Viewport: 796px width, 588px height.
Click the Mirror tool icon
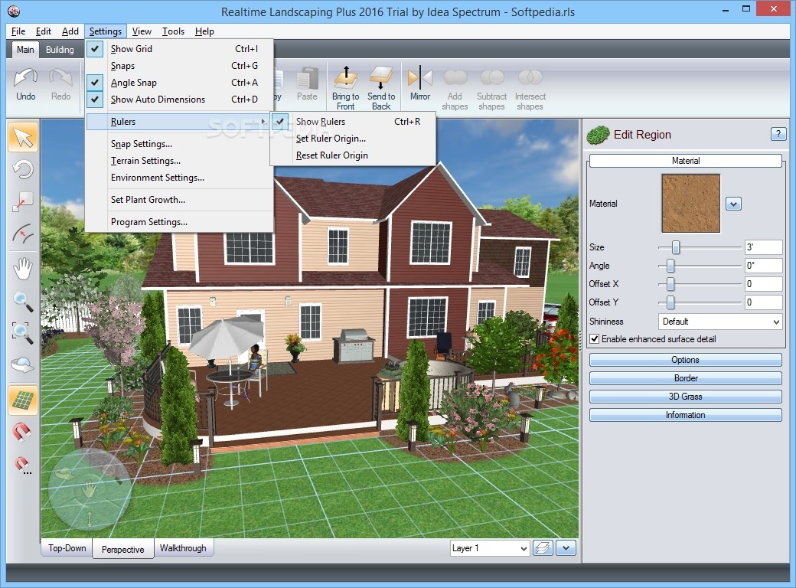tap(420, 83)
